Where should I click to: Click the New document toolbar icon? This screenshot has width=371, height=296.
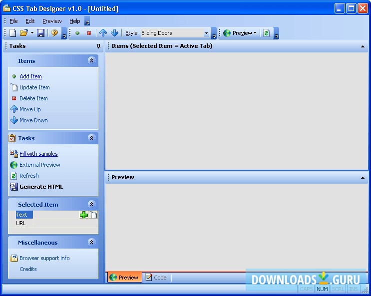[x=12, y=33]
